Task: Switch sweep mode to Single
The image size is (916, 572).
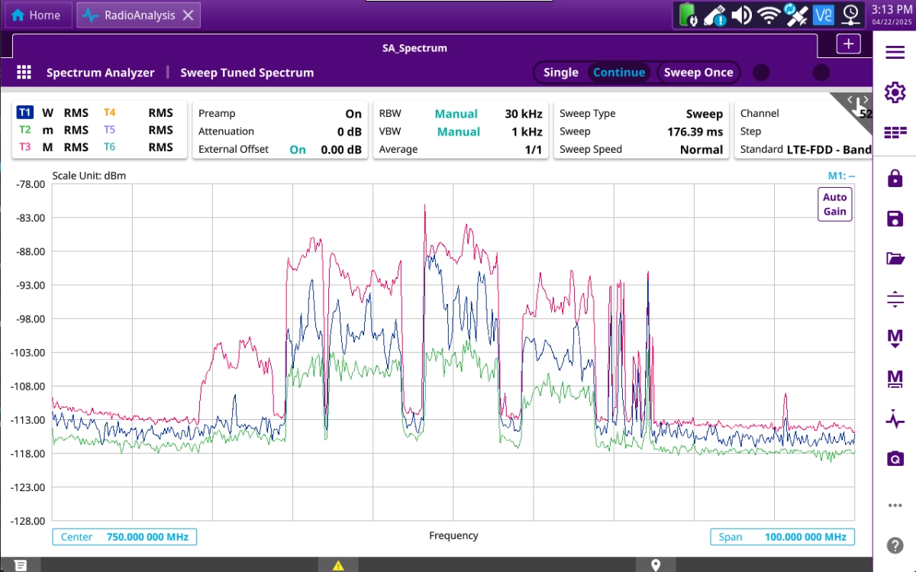Action: click(560, 73)
